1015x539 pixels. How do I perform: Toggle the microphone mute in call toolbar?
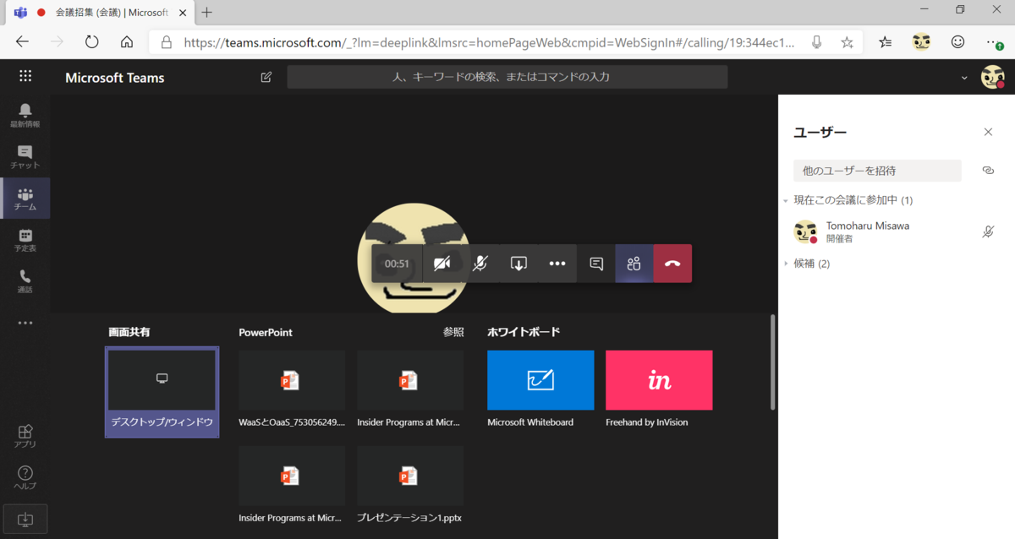480,264
